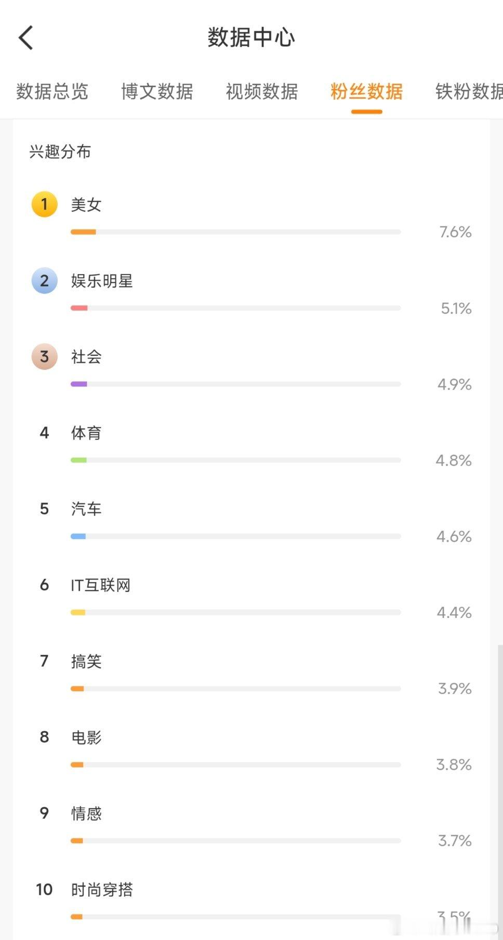The width and height of the screenshot is (503, 940).
Task: Open the 博文数据 tab
Action: pyautogui.click(x=157, y=92)
